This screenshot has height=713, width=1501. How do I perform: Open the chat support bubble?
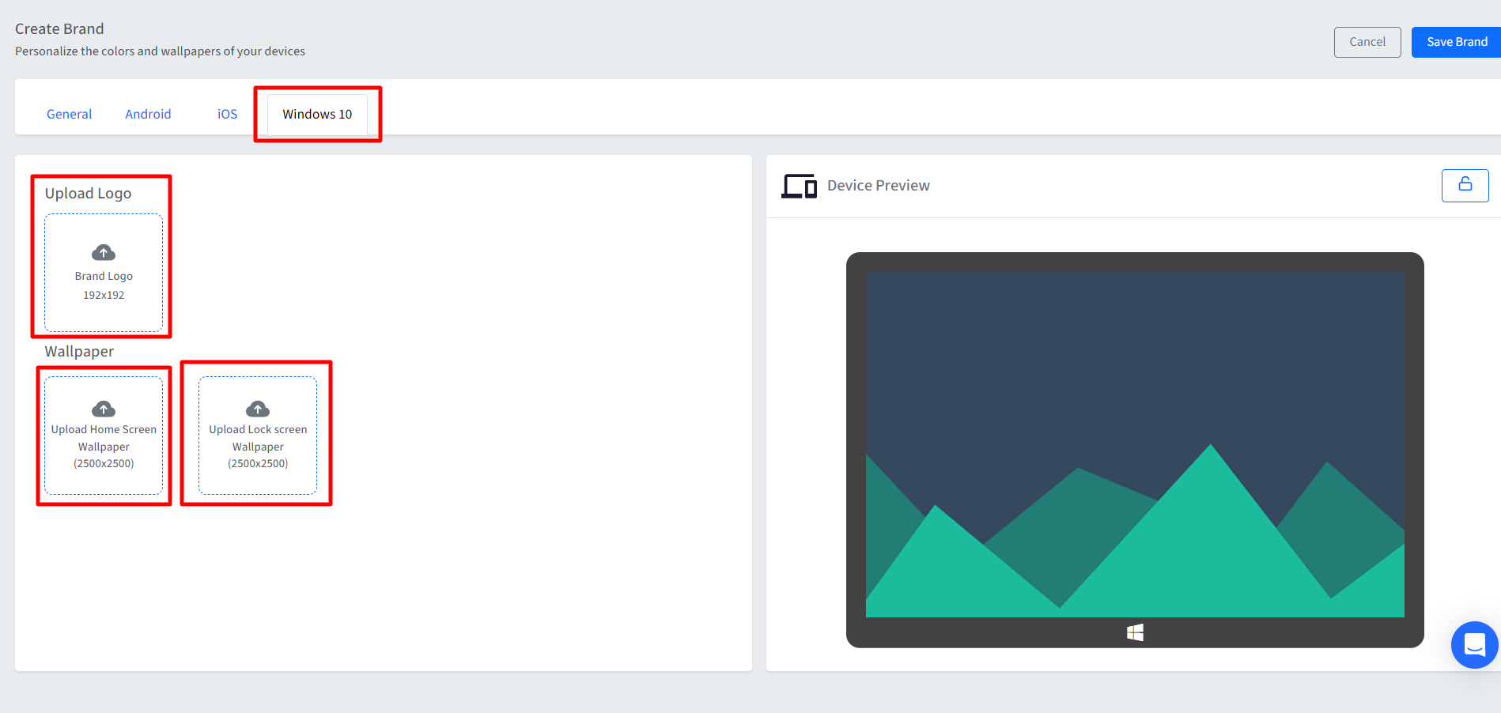1475,645
